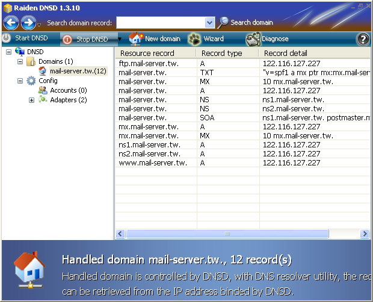
Task: Click the Search domain label
Action: point(251,22)
